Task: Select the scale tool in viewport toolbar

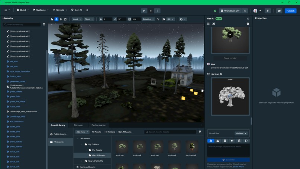Action: pyautogui.click(x=65, y=19)
